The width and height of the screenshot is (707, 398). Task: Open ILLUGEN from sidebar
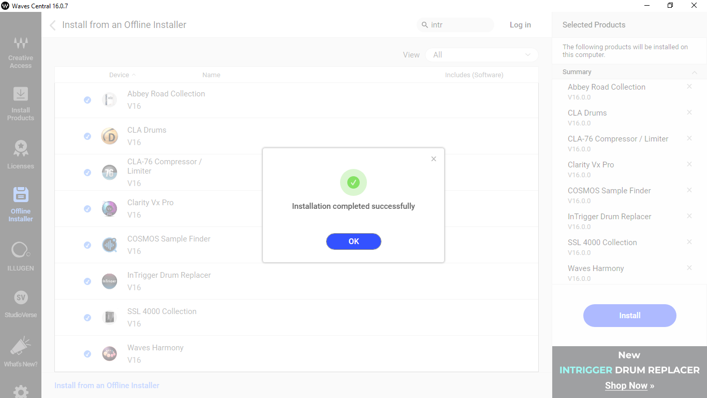click(x=21, y=257)
